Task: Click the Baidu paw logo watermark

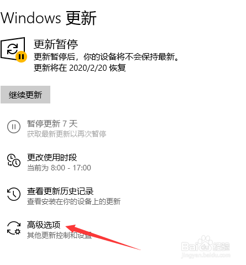Action: point(206,245)
